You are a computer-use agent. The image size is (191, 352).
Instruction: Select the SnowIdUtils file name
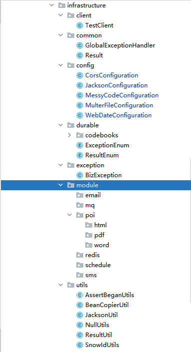(x=102, y=345)
